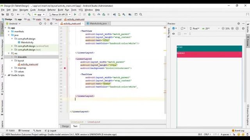Click the teal ATAS bar in preview
This screenshot has width=250, height=140.
(209, 48)
